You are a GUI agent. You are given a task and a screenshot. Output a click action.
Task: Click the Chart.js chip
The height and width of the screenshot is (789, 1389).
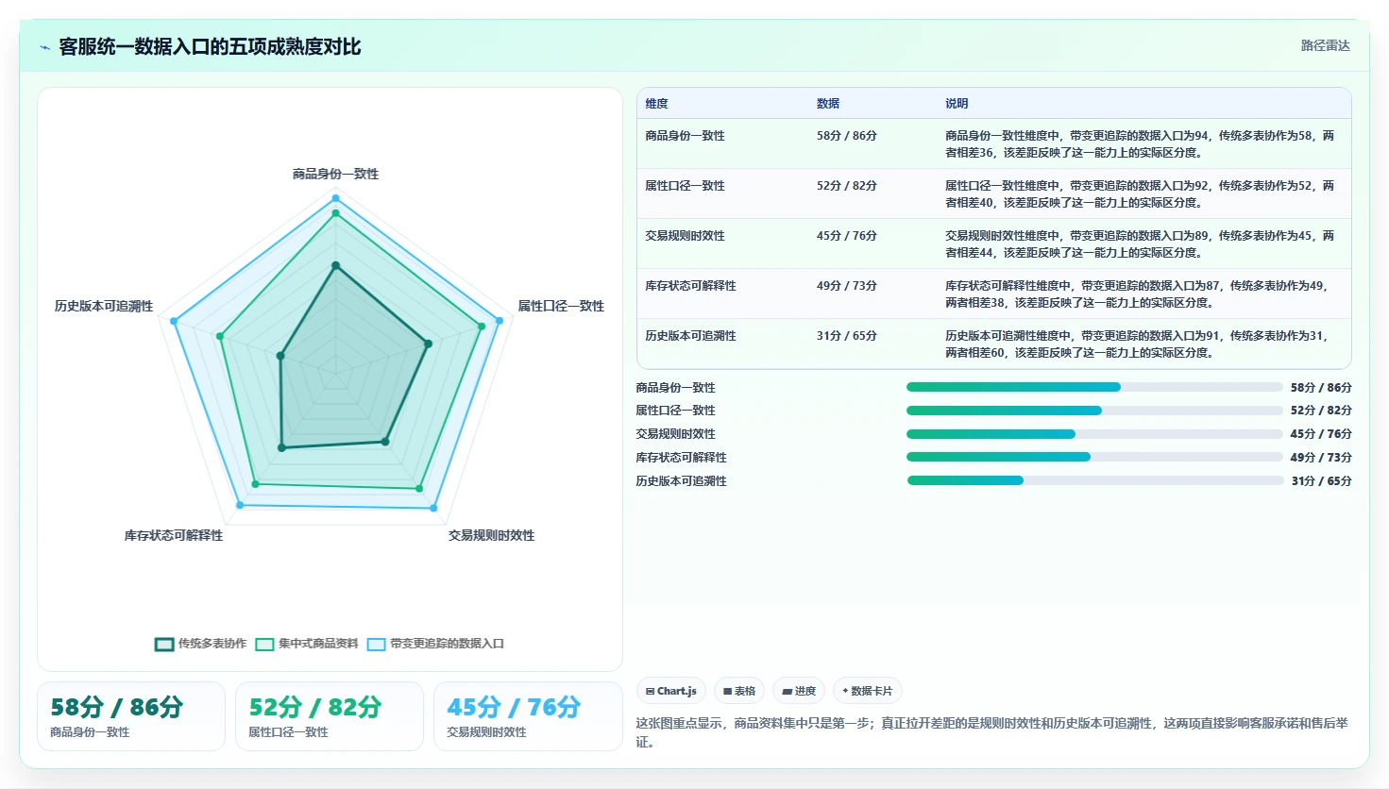pyautogui.click(x=671, y=691)
